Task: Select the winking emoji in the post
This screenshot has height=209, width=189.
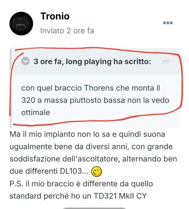Action: (x=97, y=171)
